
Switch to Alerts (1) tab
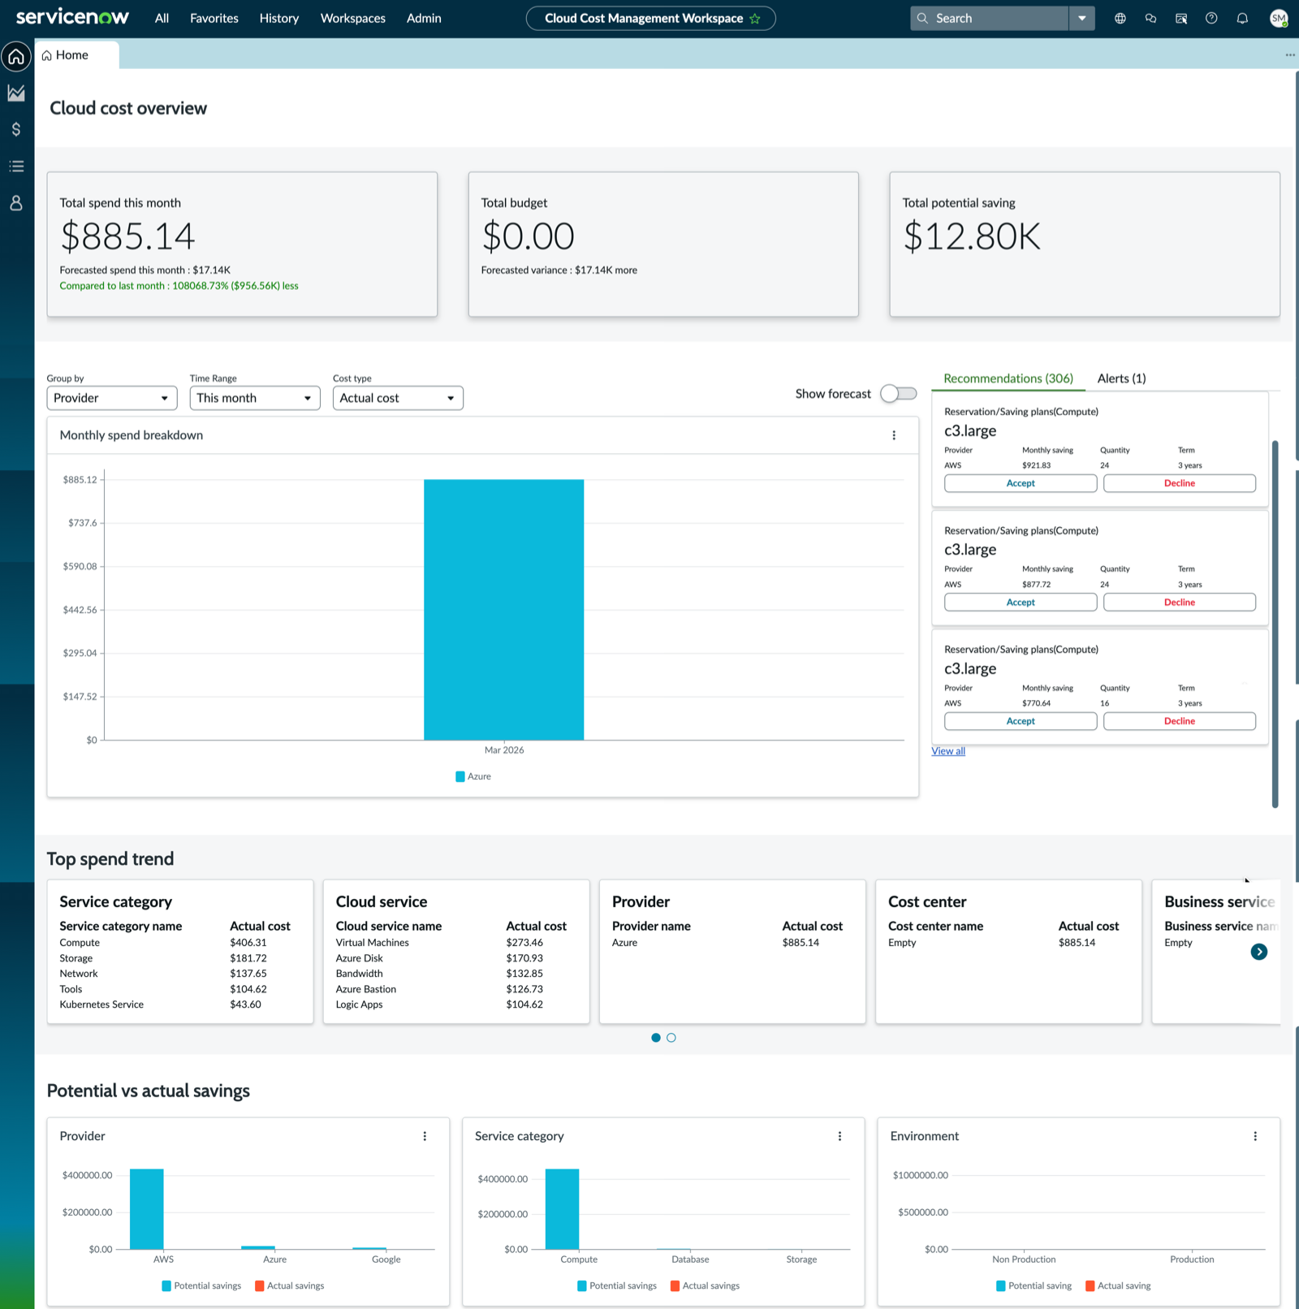pos(1122,378)
